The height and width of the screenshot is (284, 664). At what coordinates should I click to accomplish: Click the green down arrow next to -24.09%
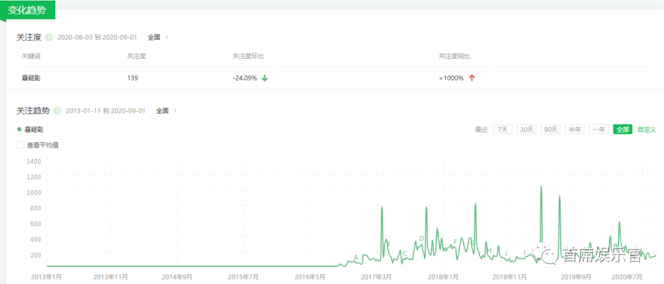[x=264, y=78]
